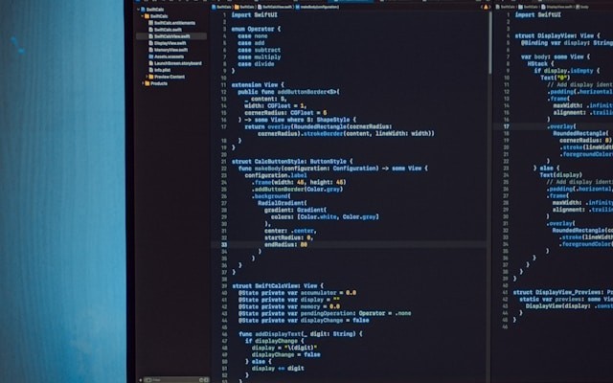Screen dimensions: 613x383
Task: Click the yellow folder icon in left breadcrumb
Action: [x=237, y=7]
